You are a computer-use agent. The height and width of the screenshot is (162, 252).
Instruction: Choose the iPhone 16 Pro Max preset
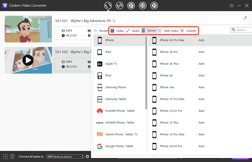(172, 40)
